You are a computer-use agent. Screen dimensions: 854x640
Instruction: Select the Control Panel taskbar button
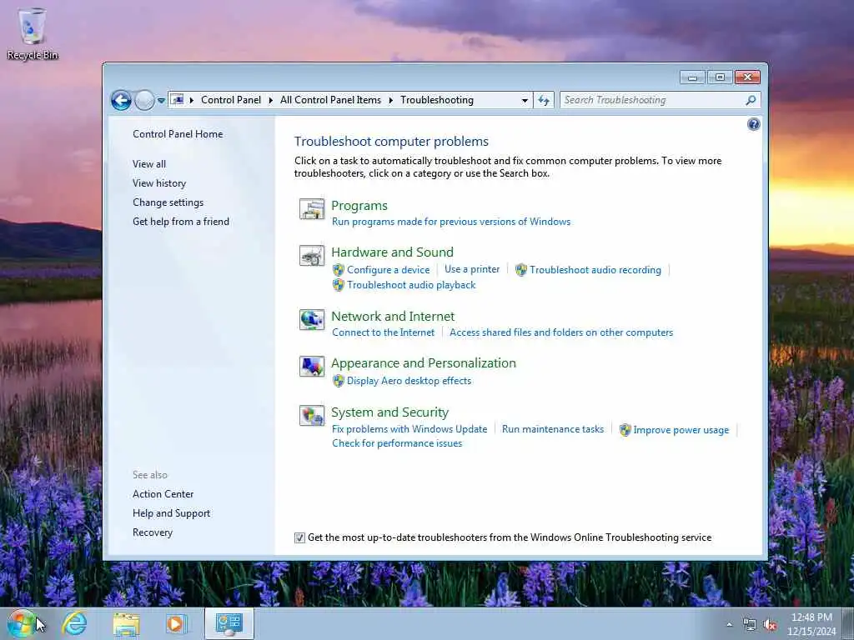click(229, 623)
